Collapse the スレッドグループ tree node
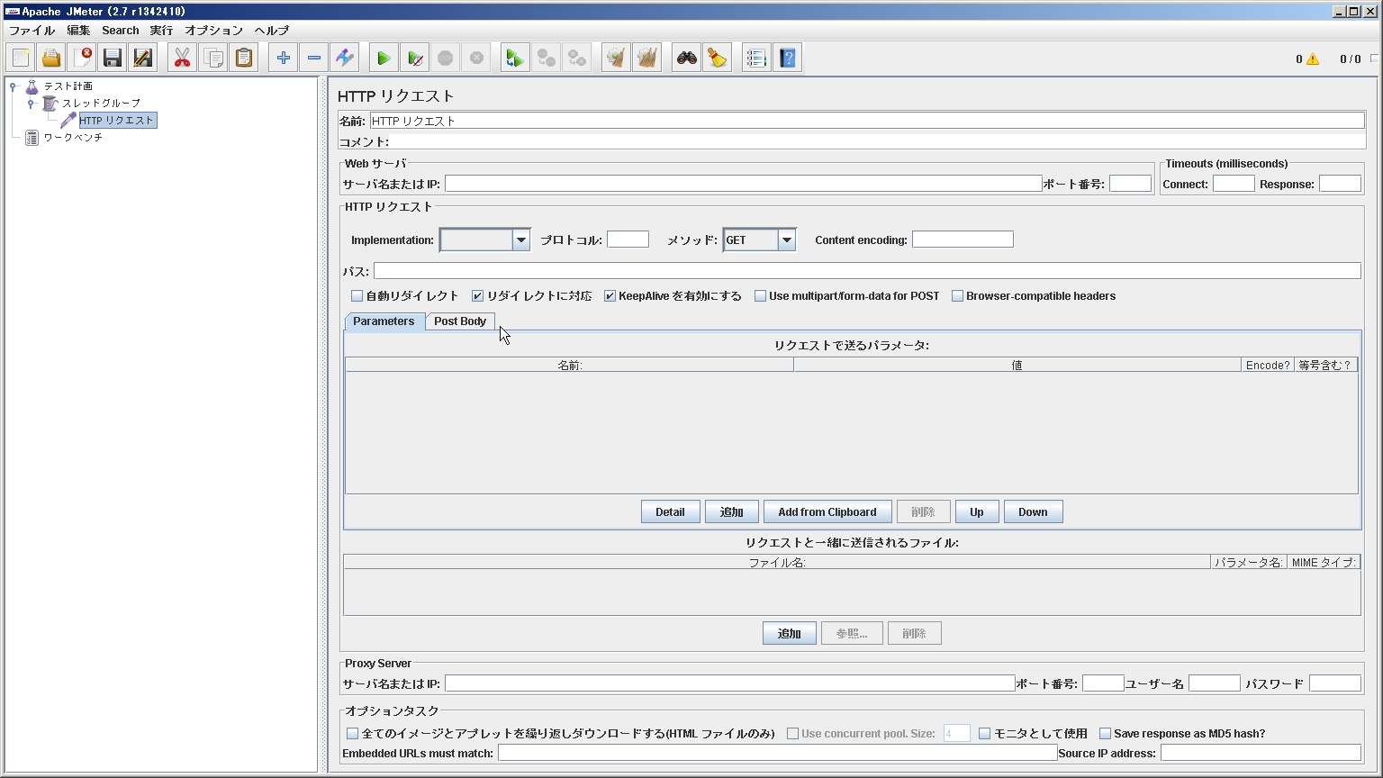Image resolution: width=1383 pixels, height=778 pixels. click(31, 104)
